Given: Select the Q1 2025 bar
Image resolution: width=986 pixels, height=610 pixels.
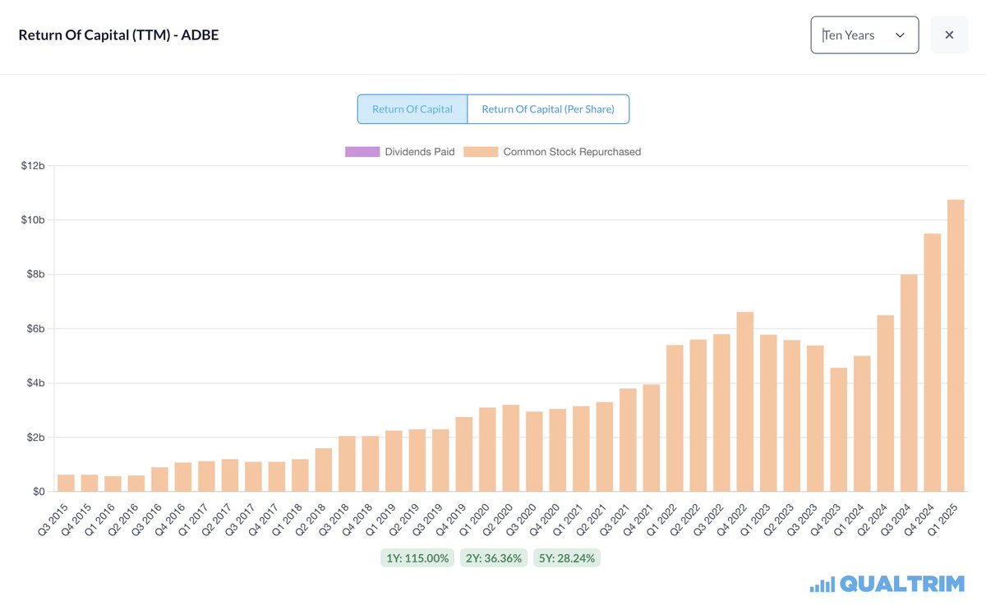Looking at the screenshot, I should 956,346.
